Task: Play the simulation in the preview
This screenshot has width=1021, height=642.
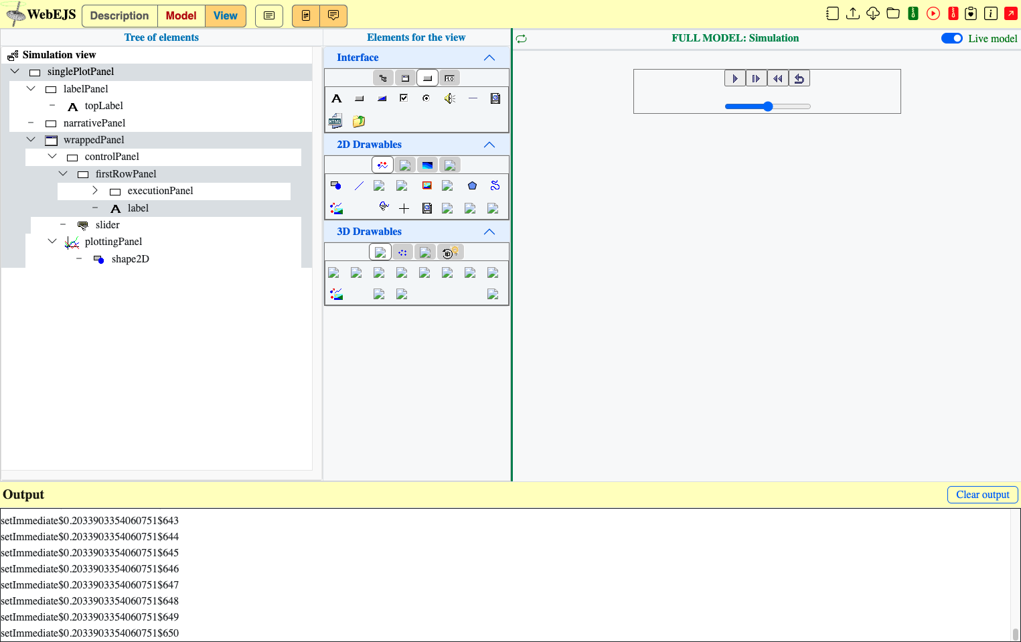Action: (735, 78)
